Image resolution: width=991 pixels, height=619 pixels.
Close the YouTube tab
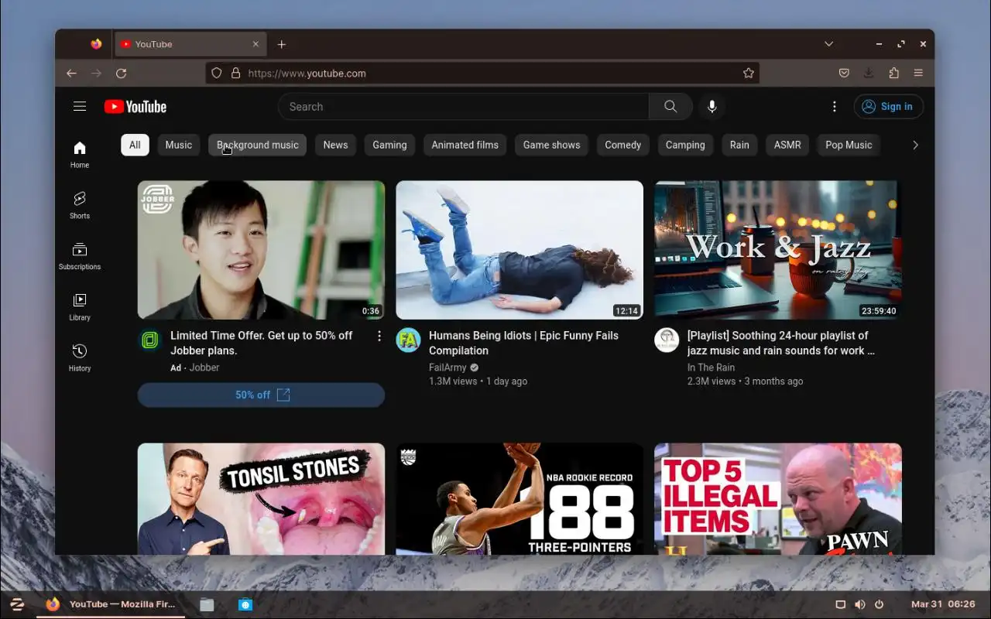click(255, 44)
